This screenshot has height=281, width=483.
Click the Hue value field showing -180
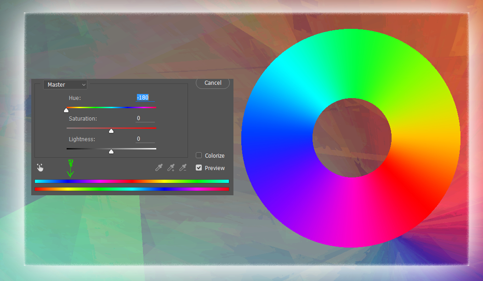point(145,98)
